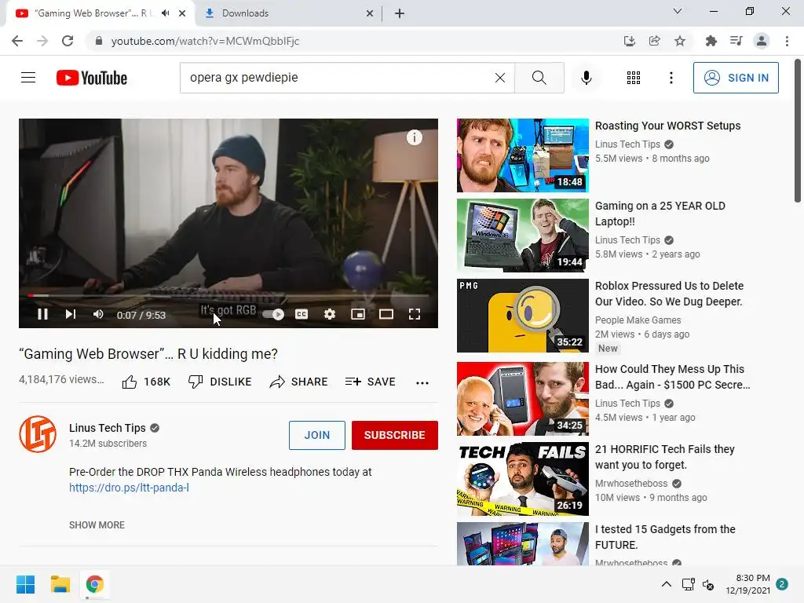Open the Chrome profile avatar
Screen dimensions: 804x603
[x=762, y=41]
